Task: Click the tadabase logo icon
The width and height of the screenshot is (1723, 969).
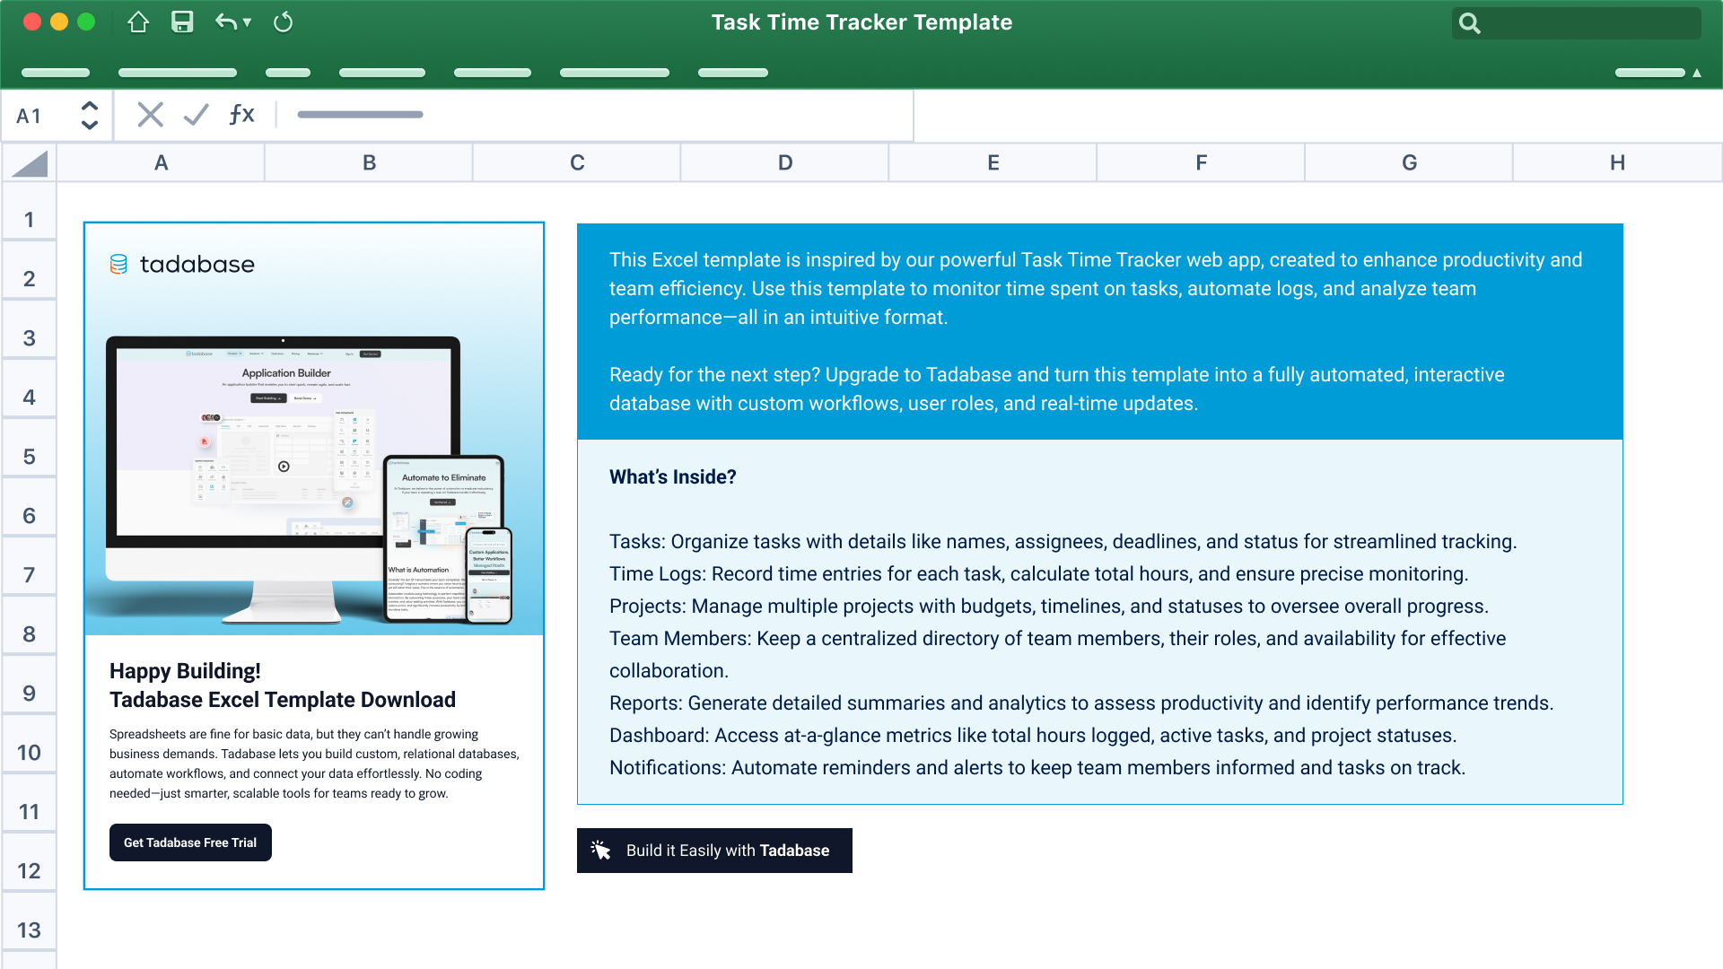Action: coord(118,264)
